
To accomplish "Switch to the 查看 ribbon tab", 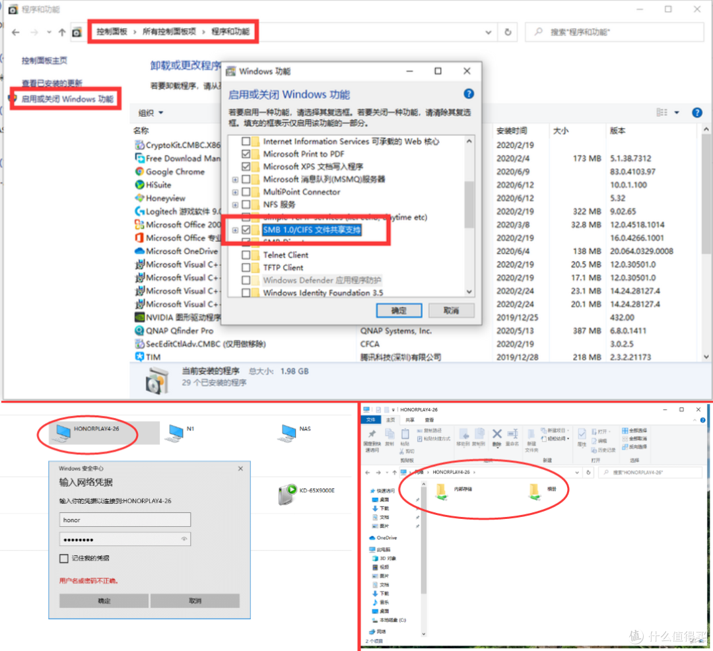I will click(x=429, y=420).
